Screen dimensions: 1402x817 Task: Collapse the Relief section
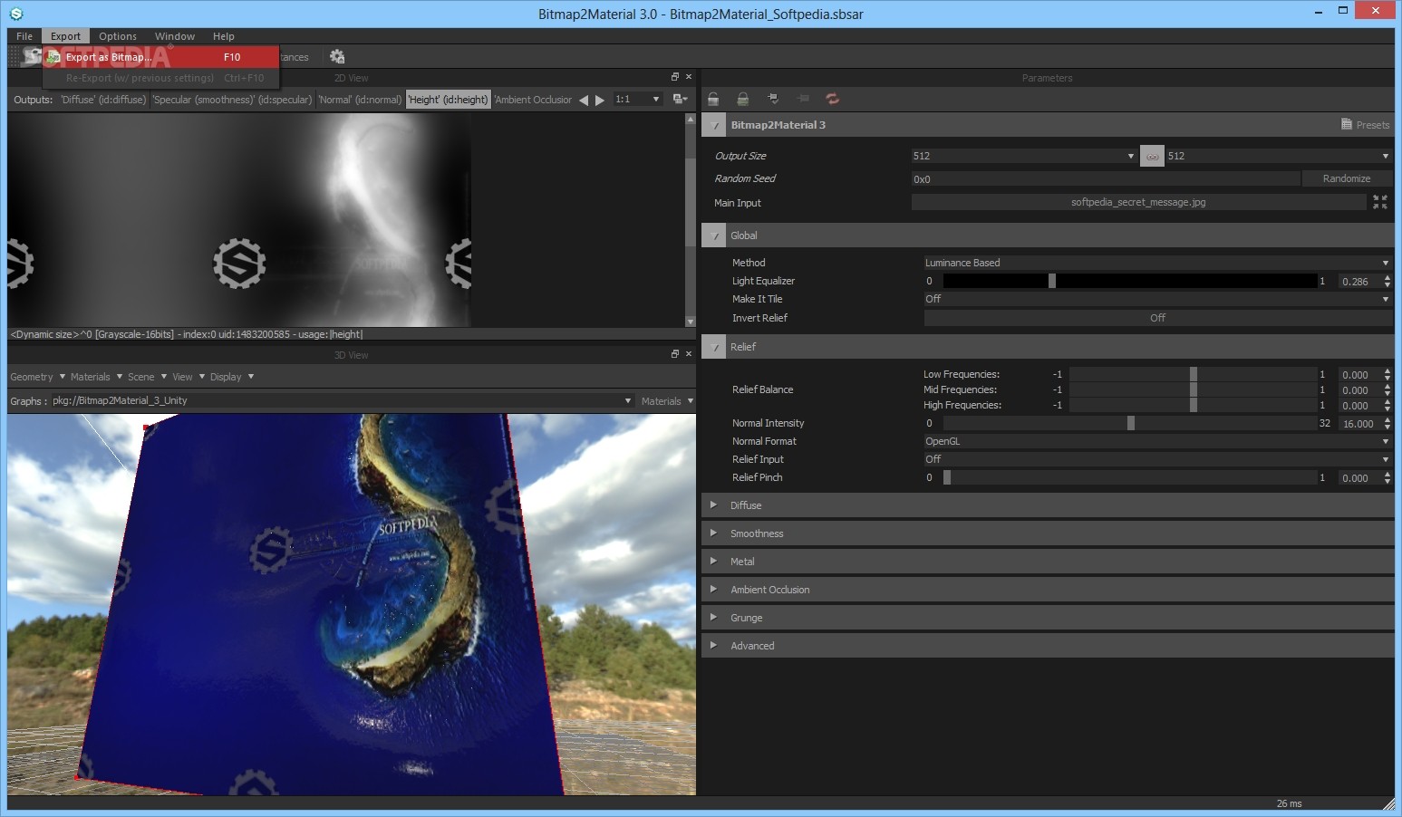pyautogui.click(x=714, y=347)
